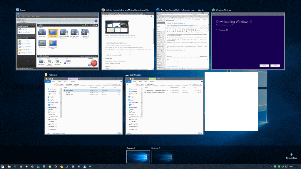Click the green add profile plus icon

pos(83,25)
